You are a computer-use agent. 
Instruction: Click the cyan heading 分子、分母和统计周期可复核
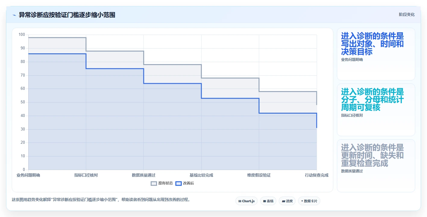click(372, 99)
